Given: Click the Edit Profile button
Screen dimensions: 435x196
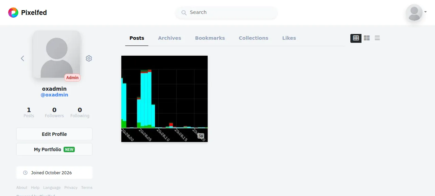Looking at the screenshot, I should click(54, 134).
